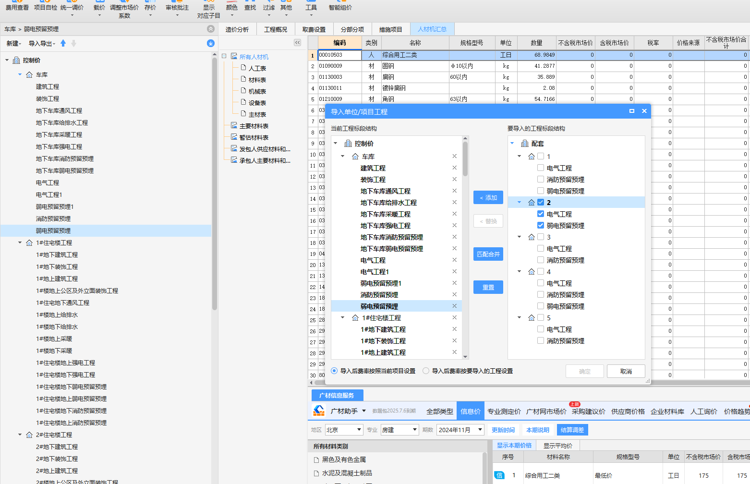Click the grey move-down arrow icon
The height and width of the screenshot is (484, 750).
(73, 43)
